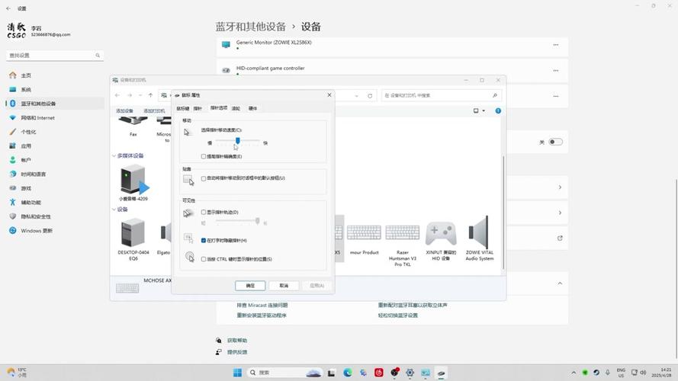Open the Windows Start menu
The width and height of the screenshot is (678, 381).
(237, 373)
